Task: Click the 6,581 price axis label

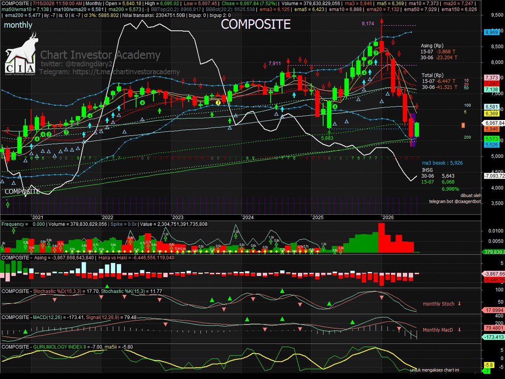Action: coord(492,107)
